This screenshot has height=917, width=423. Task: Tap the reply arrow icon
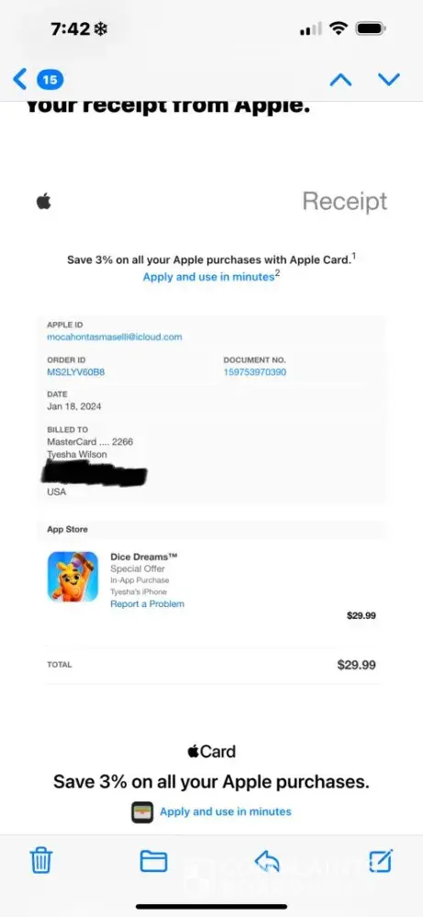pos(267,861)
